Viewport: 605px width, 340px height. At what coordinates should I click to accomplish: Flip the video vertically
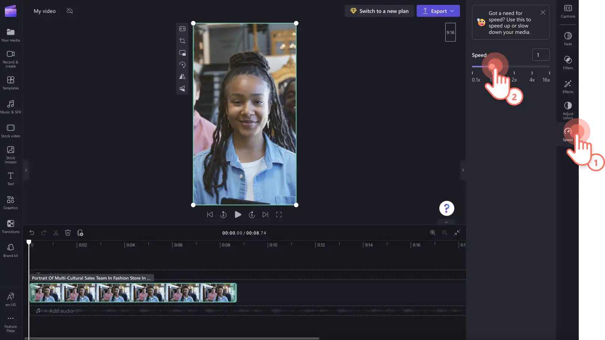click(x=182, y=89)
